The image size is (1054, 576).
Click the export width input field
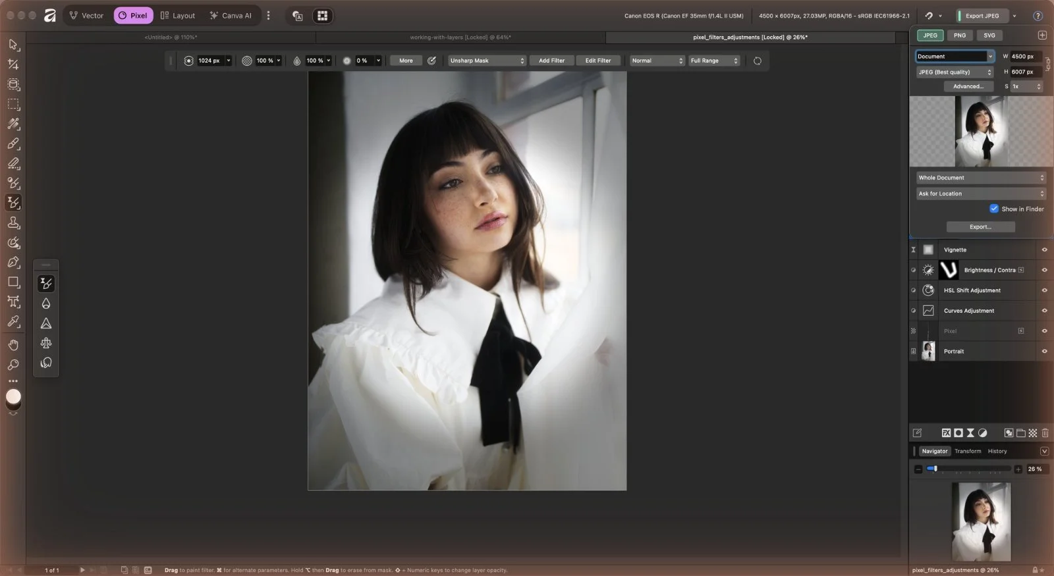(1026, 57)
